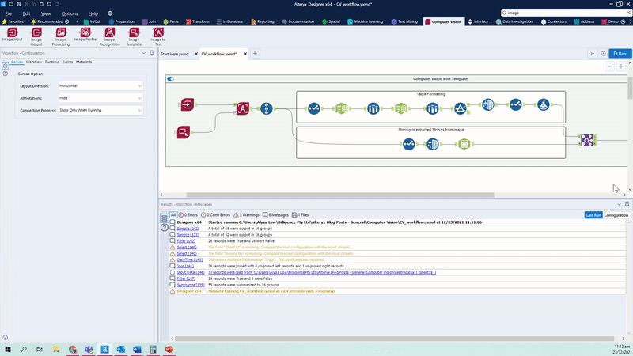Click the undo icon in title toolbar

coord(49,4)
